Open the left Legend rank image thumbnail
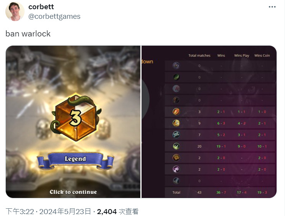The height and width of the screenshot is (216, 285). click(73, 122)
